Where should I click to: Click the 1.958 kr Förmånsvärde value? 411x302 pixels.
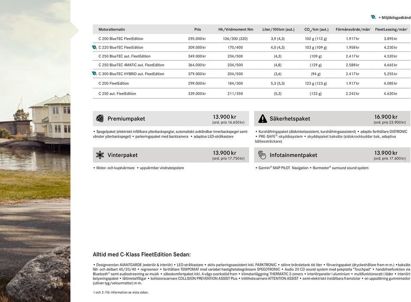tap(353, 48)
